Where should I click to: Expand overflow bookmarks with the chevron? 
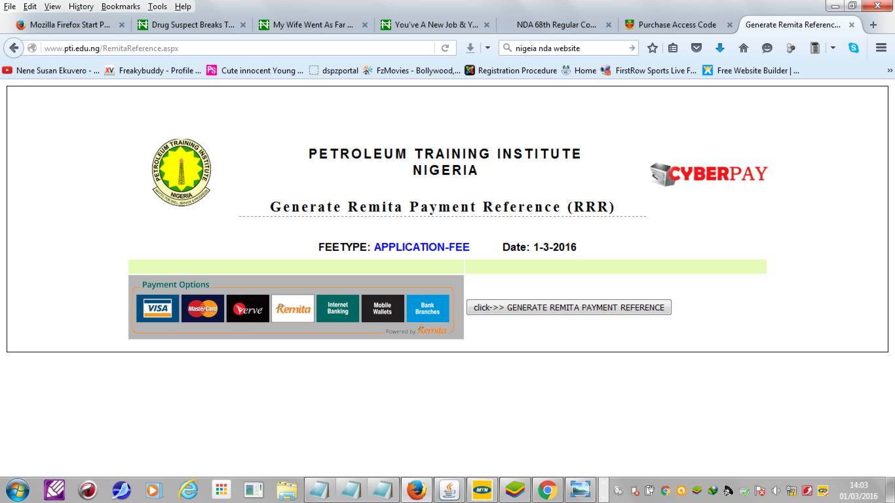[x=890, y=70]
